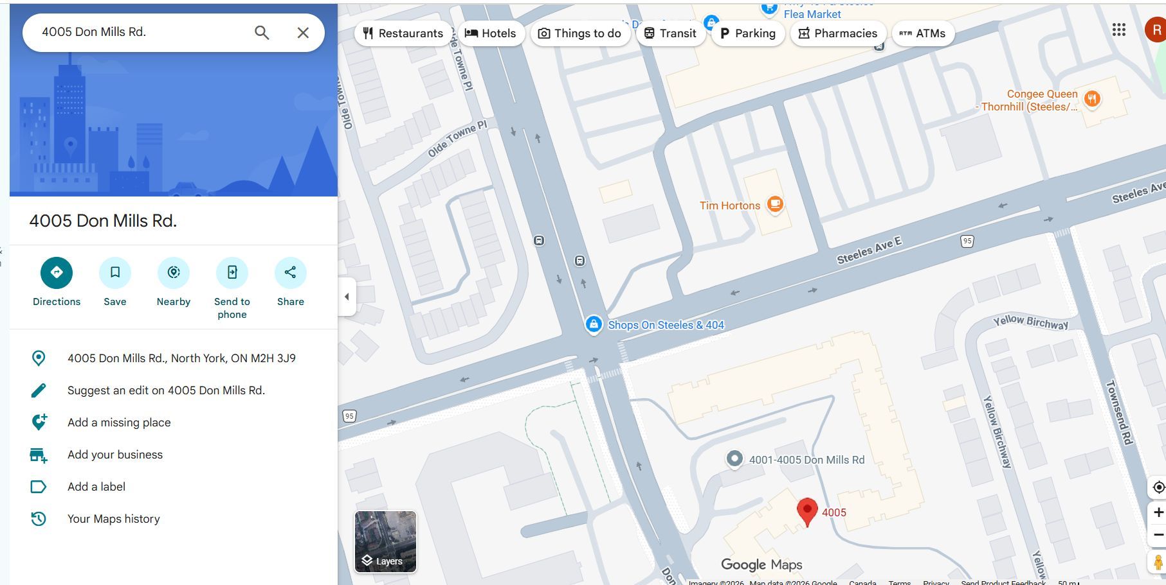Click the Canada link in map footer
This screenshot has width=1166, height=585.
pyautogui.click(x=862, y=582)
